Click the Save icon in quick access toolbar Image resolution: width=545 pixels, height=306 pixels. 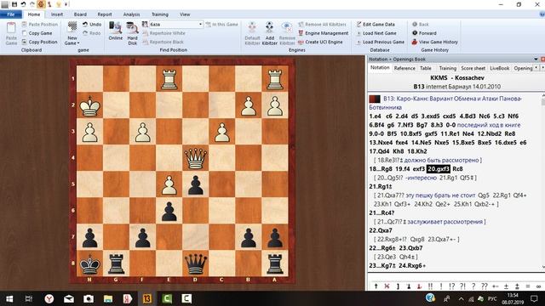pos(14,4)
